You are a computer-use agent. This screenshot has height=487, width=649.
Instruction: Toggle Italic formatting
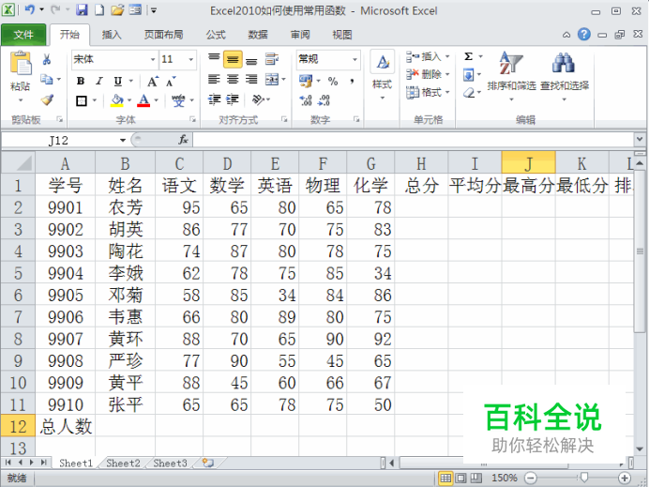pyautogui.click(x=99, y=81)
